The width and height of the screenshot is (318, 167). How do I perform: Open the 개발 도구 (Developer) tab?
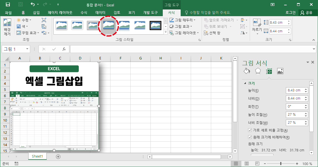pyautogui.click(x=150, y=13)
